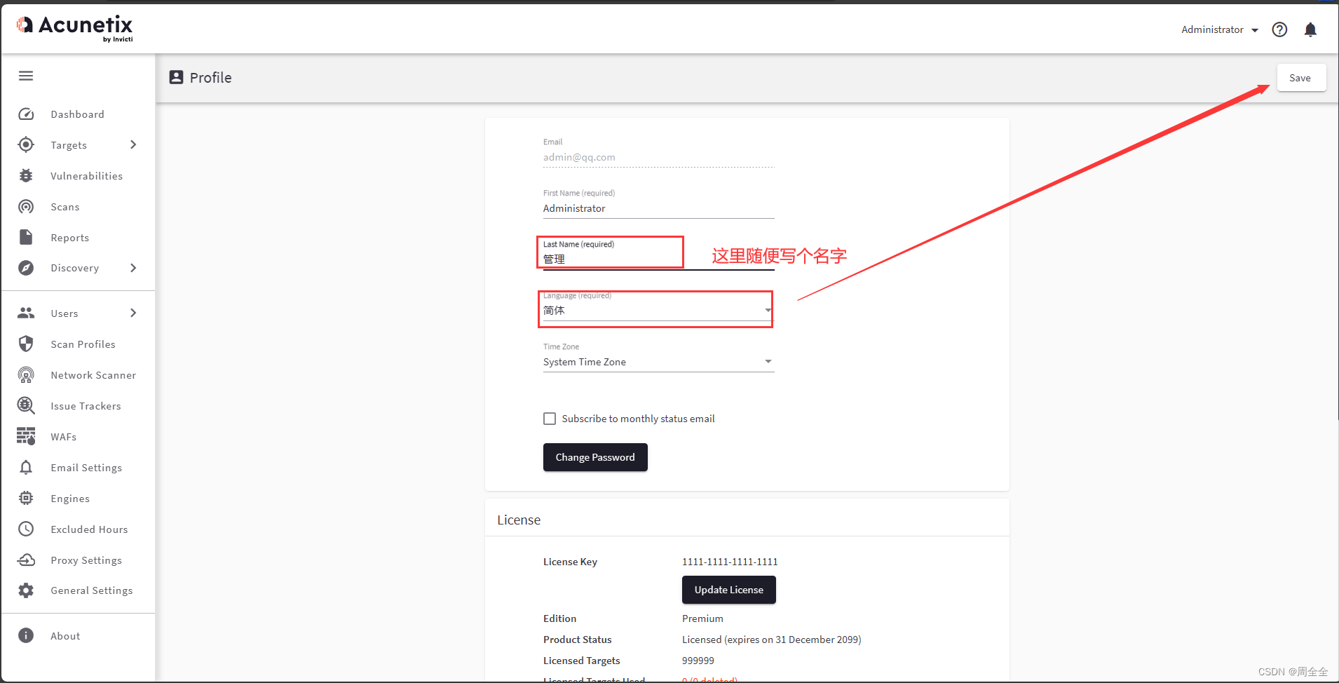Toggle the hamburger sidebar menu
1339x683 pixels.
click(x=26, y=76)
